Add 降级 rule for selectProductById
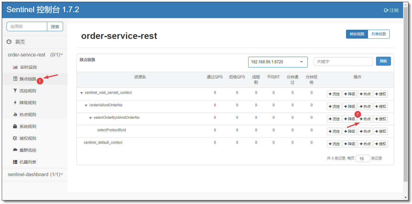Screen dimensions: 412x204 click(350, 132)
